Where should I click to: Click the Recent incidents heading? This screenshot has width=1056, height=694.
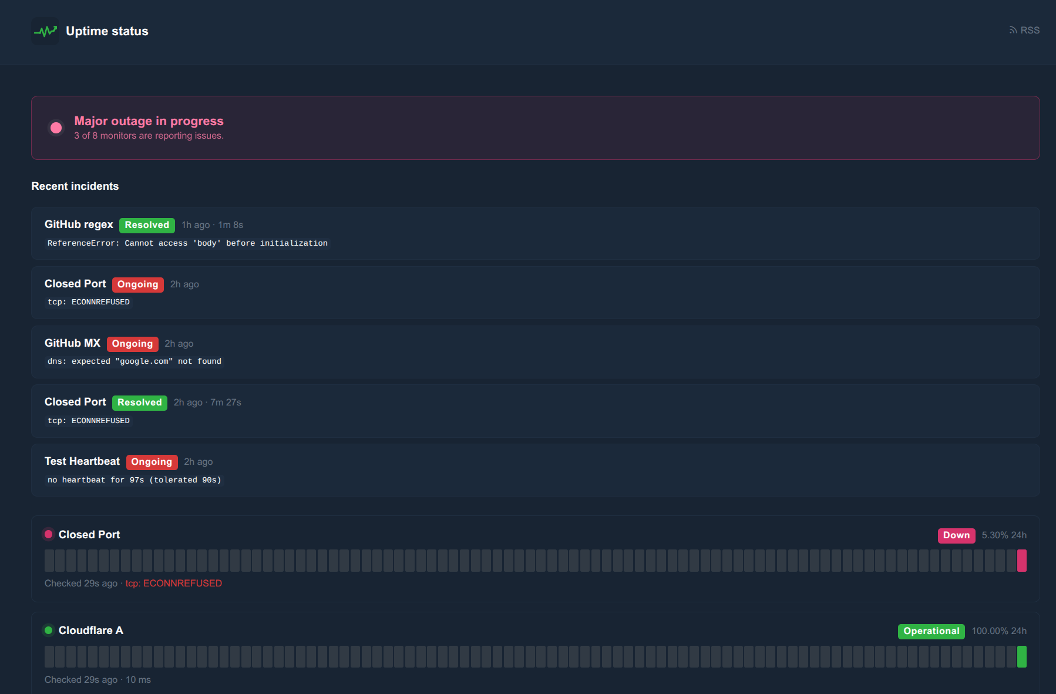[x=75, y=186]
